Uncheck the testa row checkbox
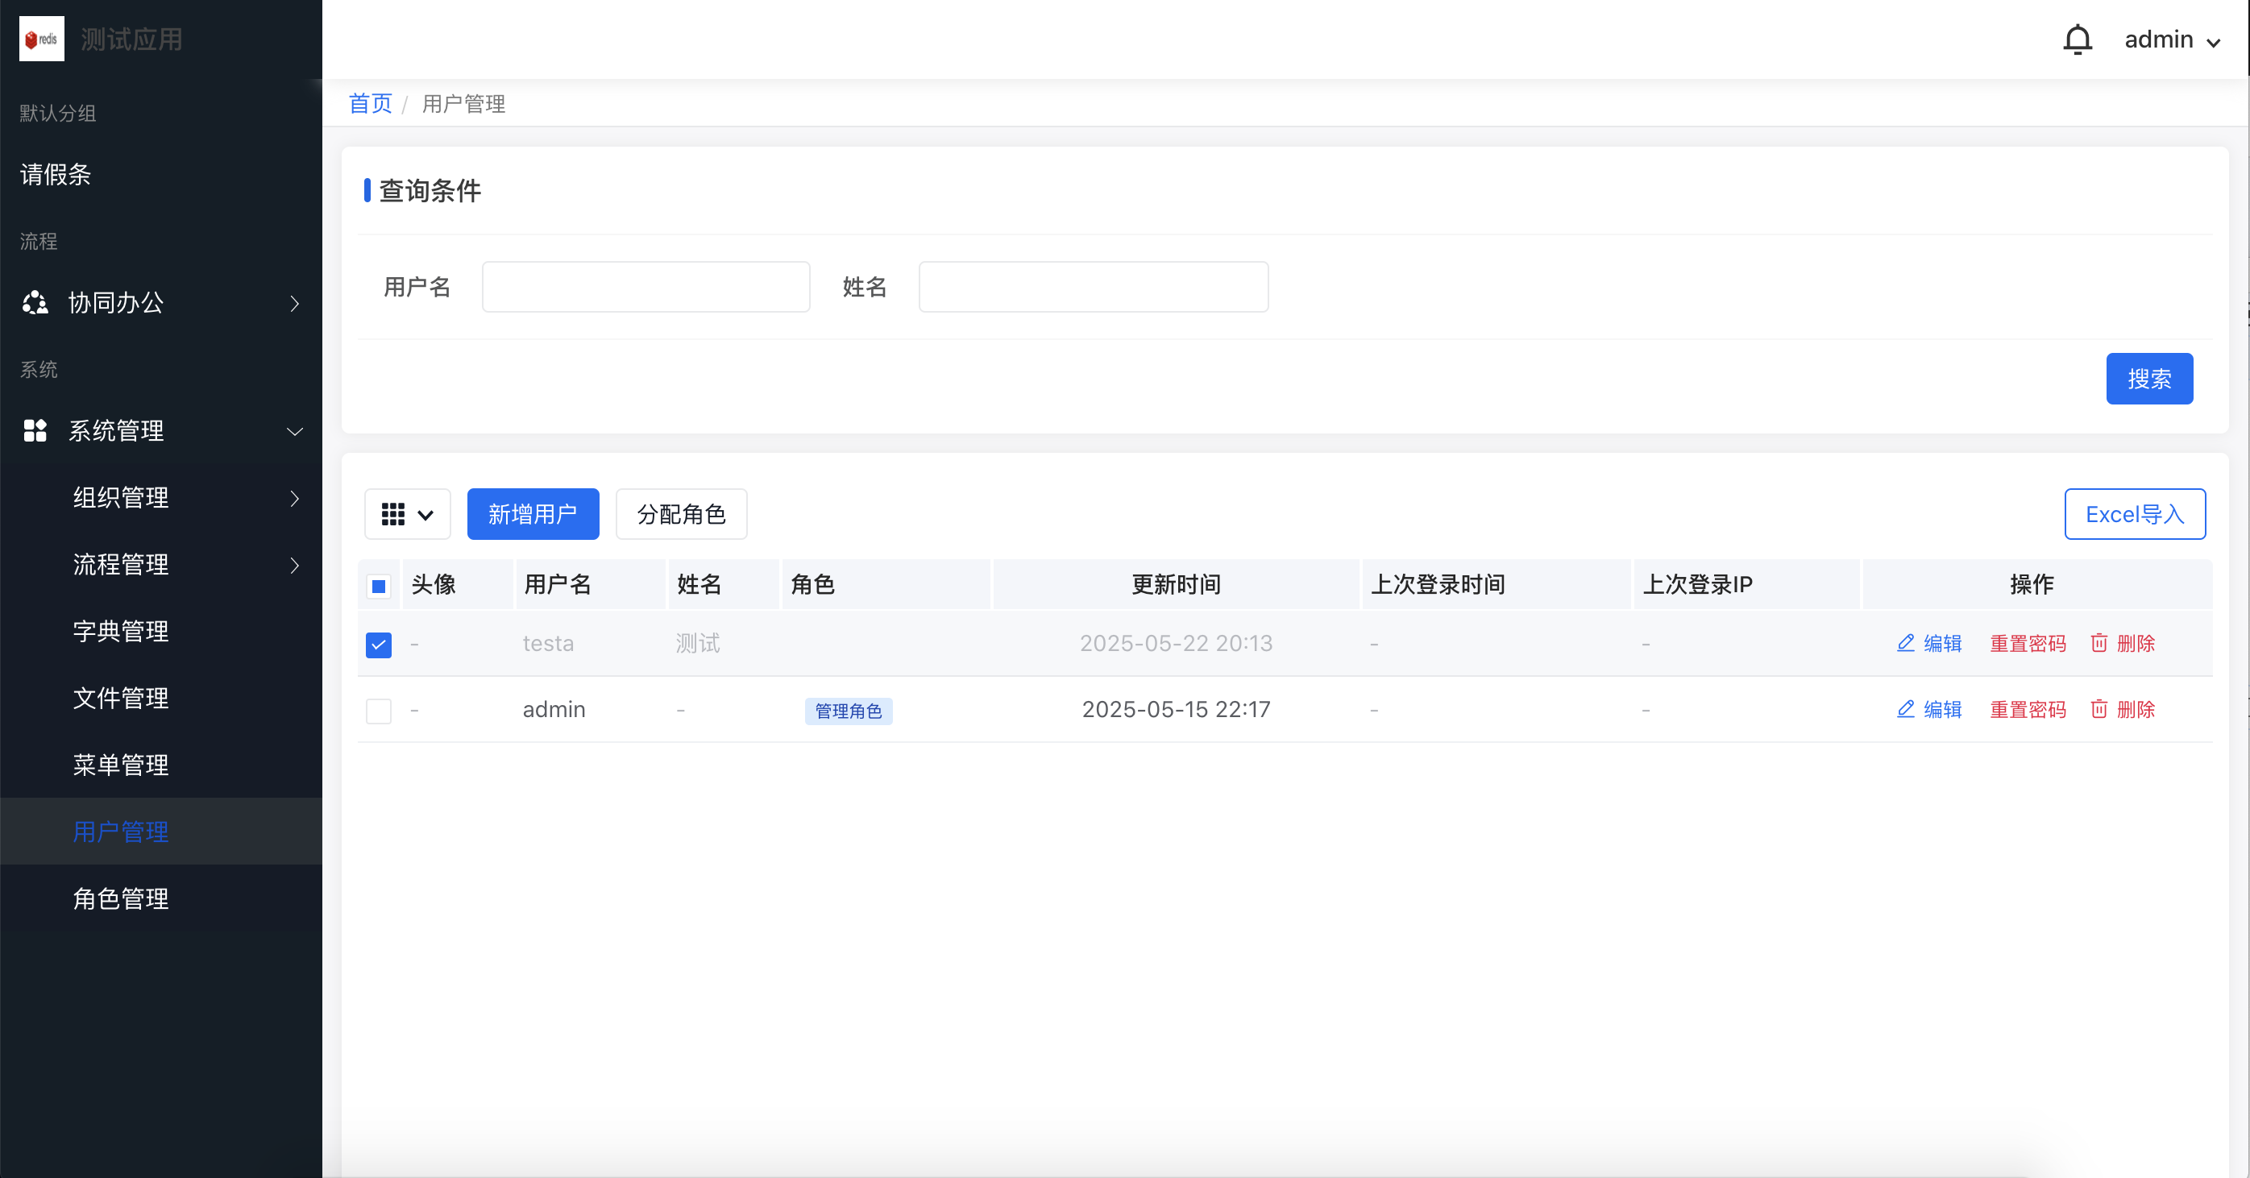 [378, 645]
